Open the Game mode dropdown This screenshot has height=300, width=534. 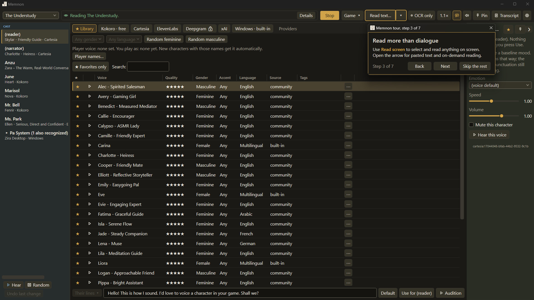pos(352,16)
